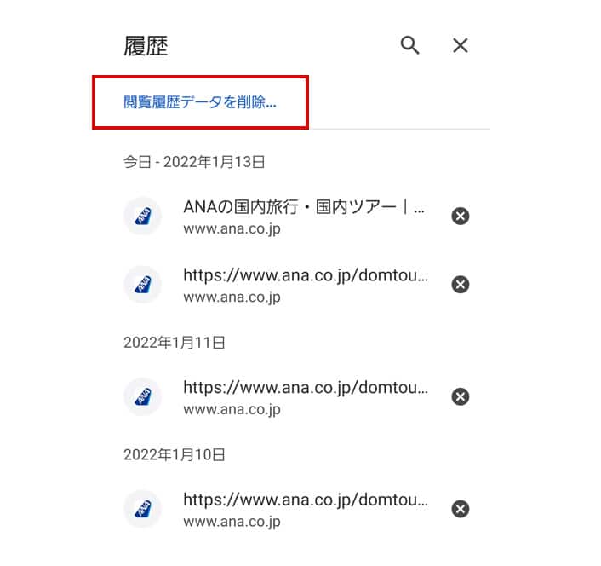Select the 今日 - 2022年1月13日 date header

pos(194,162)
